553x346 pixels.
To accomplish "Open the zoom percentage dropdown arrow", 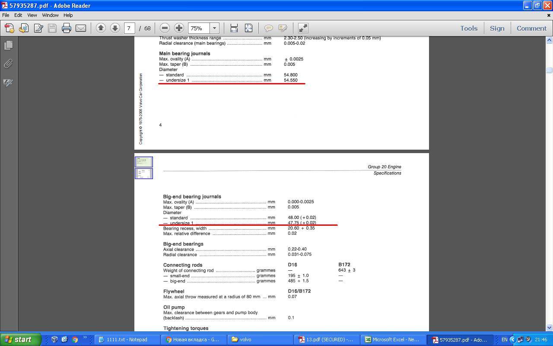I will coord(215,28).
